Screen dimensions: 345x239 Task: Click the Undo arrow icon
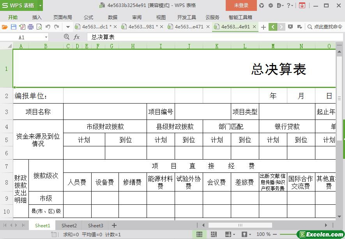tap(48, 27)
